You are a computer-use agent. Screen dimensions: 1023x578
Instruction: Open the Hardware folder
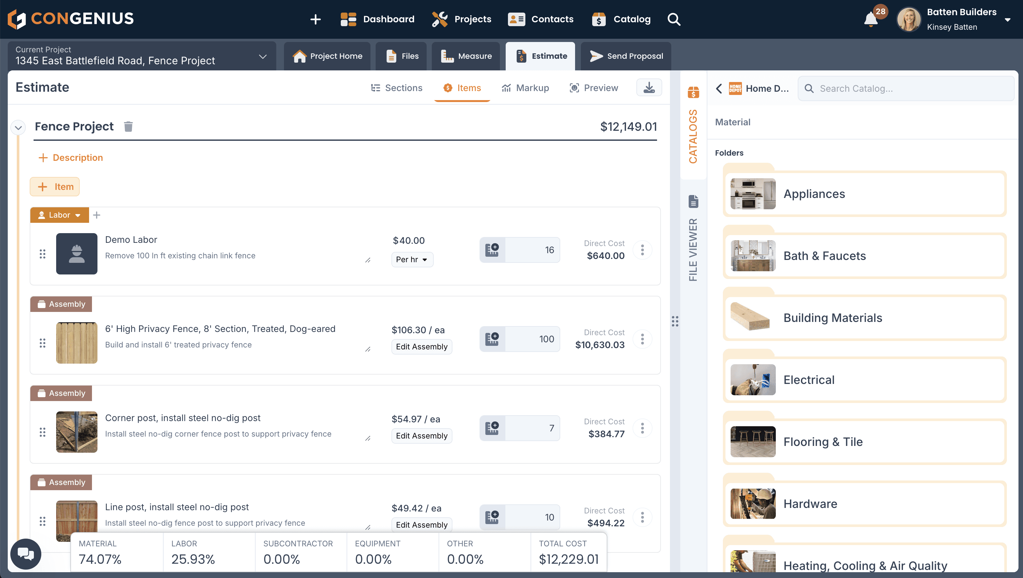coord(865,503)
